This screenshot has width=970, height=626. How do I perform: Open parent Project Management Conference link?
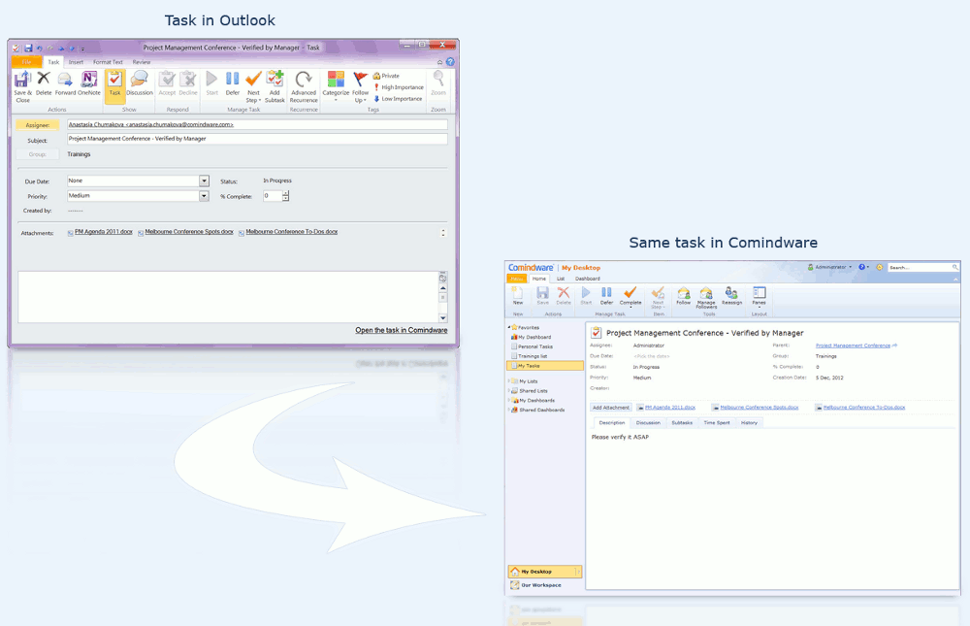[x=853, y=346]
